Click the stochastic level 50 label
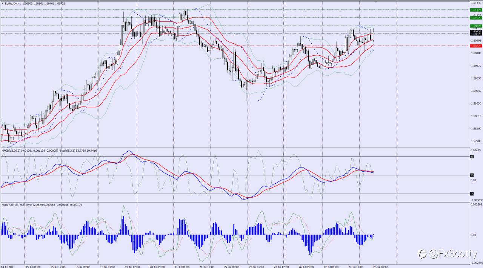This screenshot has width=483, height=268. [472, 175]
